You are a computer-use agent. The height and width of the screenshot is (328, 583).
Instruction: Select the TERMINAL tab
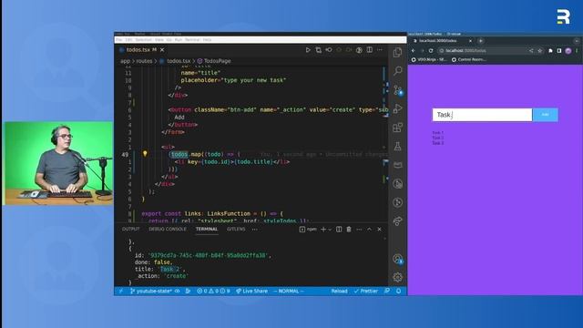pyautogui.click(x=207, y=230)
